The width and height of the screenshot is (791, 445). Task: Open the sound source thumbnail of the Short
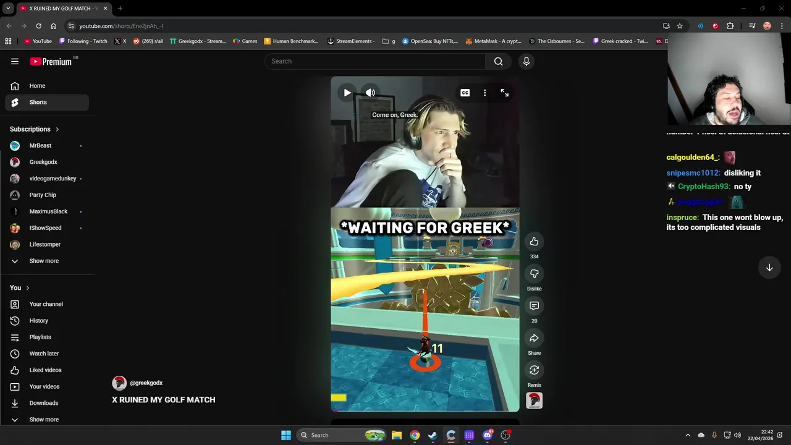coord(535,400)
